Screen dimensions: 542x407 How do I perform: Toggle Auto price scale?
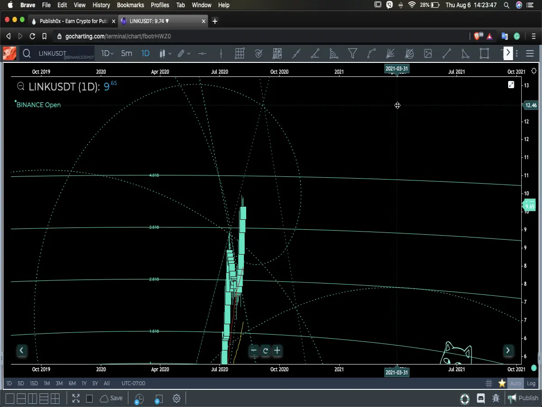tap(515, 383)
